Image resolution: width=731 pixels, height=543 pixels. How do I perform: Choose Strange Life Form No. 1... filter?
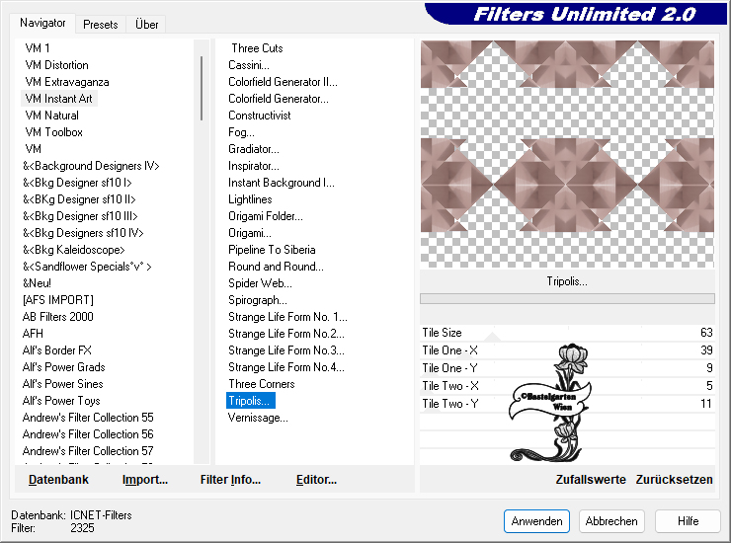click(x=287, y=317)
